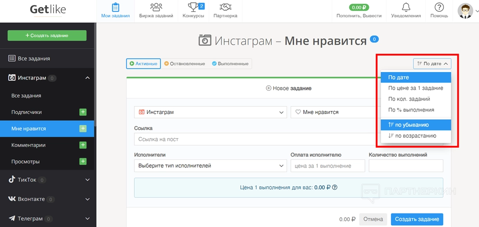The image size is (479, 227).
Task: Click the camera icon beside Инстаграм title
Action: [205, 41]
